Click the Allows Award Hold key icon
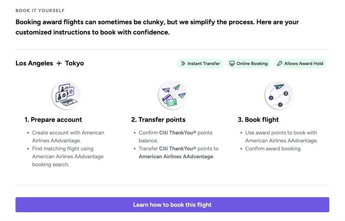 (x=279, y=63)
